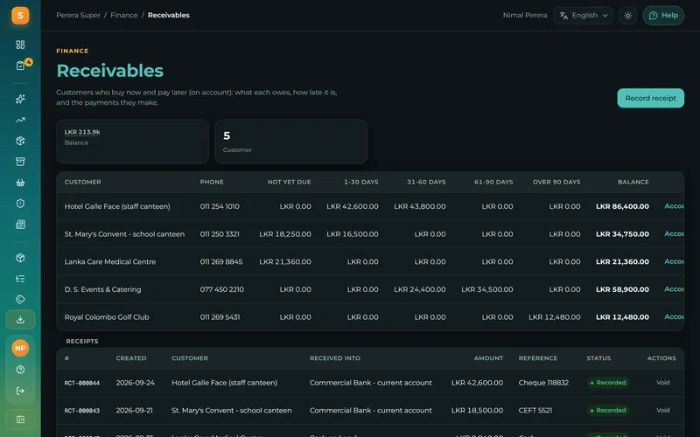
Task: Click the LKR 34,500.00 61-90 days amount
Action: [x=487, y=289]
